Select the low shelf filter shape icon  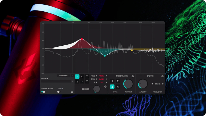[x=82, y=77]
